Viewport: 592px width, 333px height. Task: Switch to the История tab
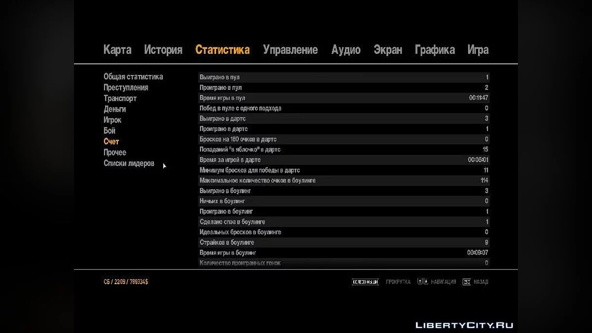click(163, 50)
